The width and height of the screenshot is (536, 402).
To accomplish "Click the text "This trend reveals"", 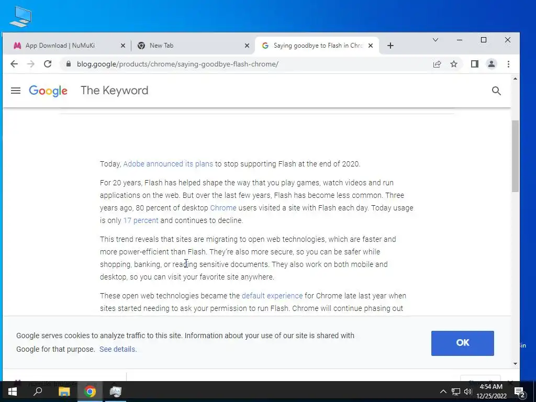I will point(129,239).
